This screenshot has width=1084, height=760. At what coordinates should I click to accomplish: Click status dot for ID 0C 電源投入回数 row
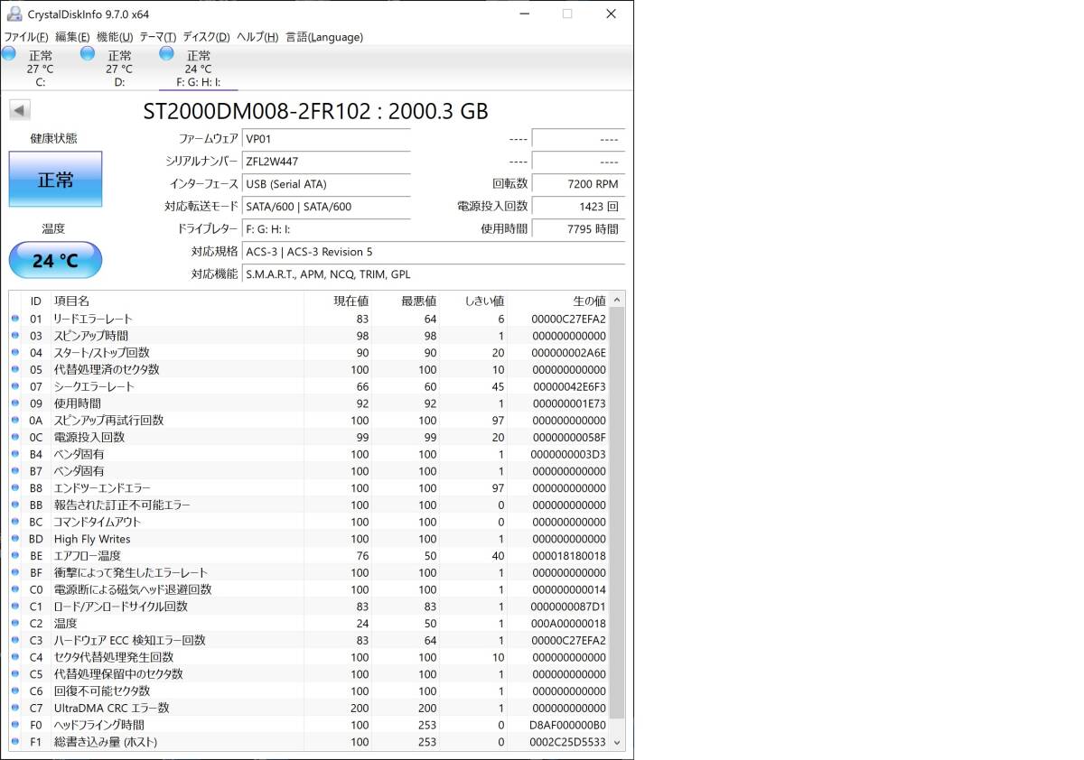click(x=14, y=438)
